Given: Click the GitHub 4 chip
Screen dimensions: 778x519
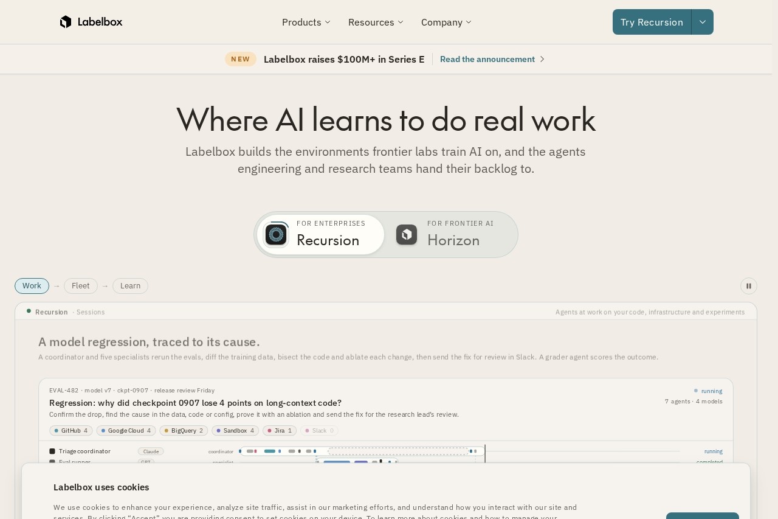Looking at the screenshot, I should point(71,431).
